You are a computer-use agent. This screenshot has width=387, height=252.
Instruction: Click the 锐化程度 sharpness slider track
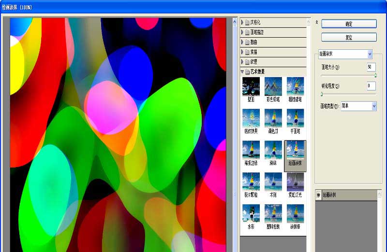pyautogui.click(x=348, y=94)
